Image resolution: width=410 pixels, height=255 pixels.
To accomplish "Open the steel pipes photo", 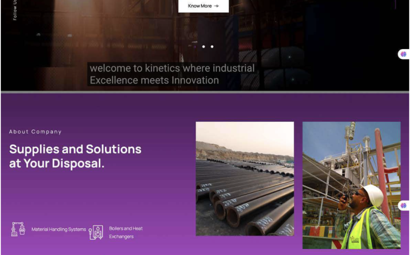I will click(244, 178).
